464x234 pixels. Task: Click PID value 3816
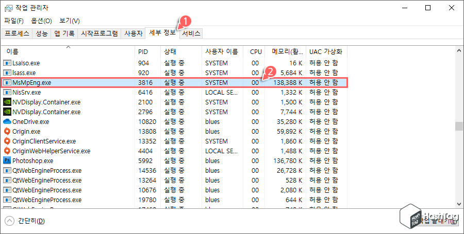pos(145,83)
